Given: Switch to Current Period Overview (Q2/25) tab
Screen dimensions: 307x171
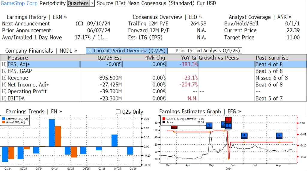Looking at the screenshot, I should click(127, 51).
